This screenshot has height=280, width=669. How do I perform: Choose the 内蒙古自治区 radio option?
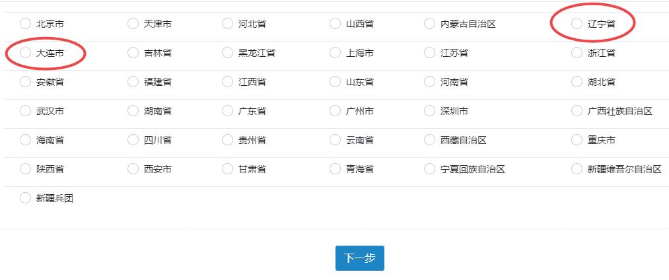430,24
